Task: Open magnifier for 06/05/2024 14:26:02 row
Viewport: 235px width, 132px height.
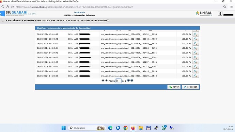Action: point(195,44)
